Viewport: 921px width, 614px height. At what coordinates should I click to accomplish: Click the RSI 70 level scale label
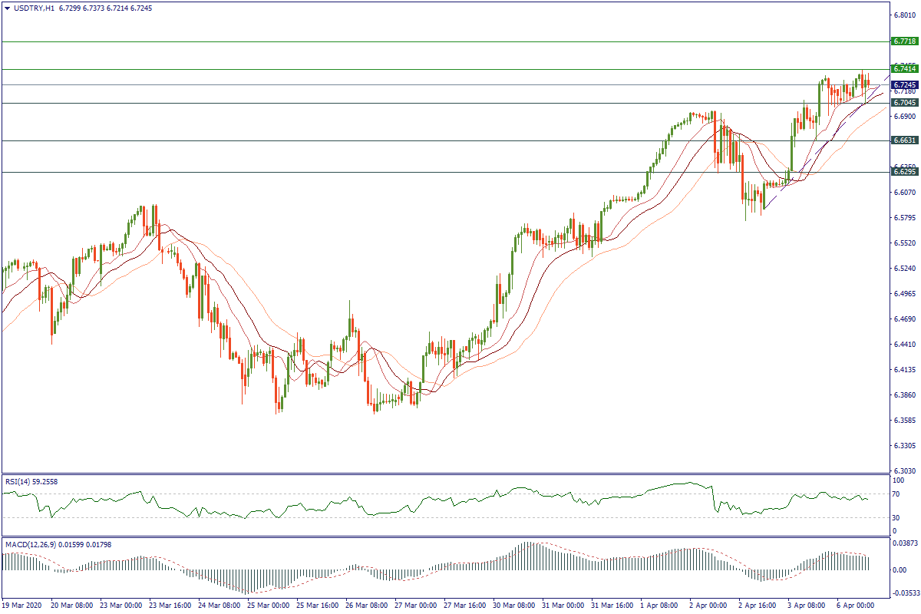[x=896, y=494]
